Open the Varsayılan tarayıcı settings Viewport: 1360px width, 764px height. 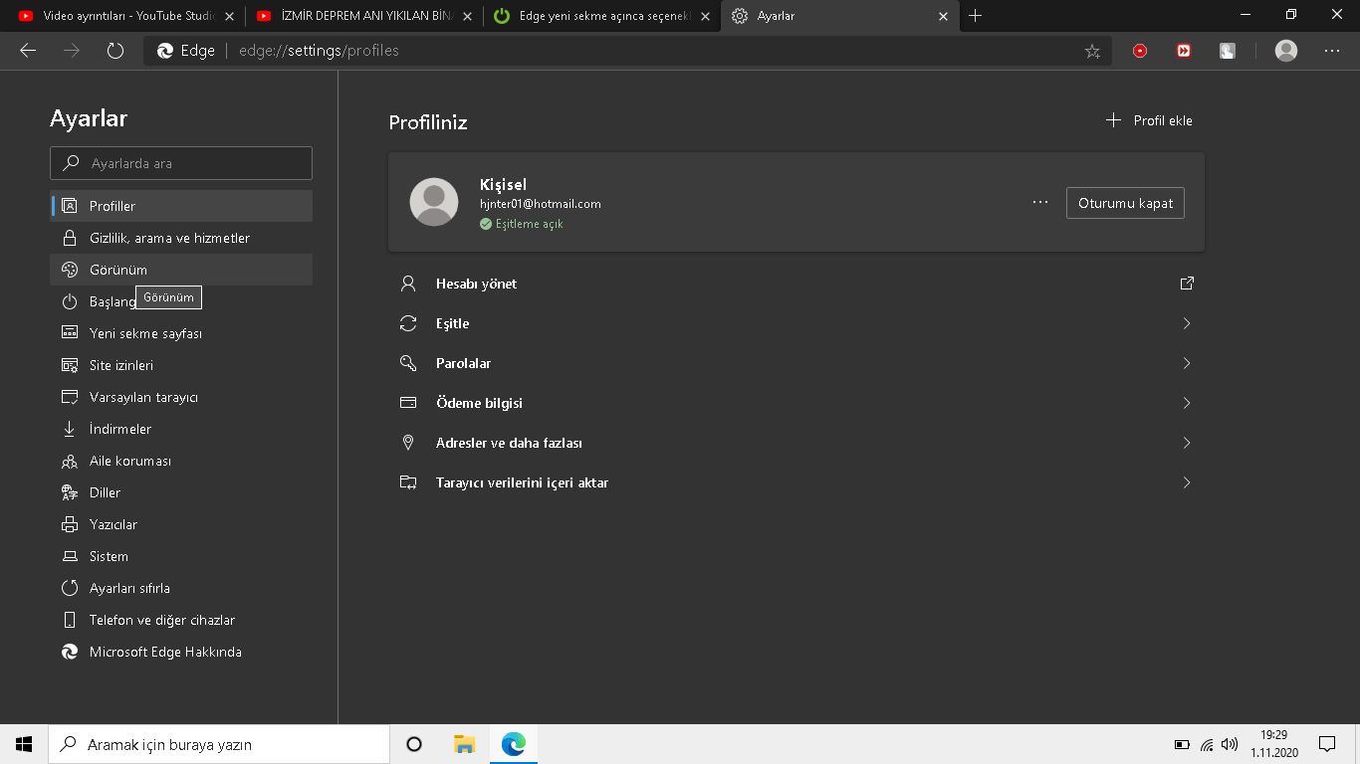[x=181, y=397]
